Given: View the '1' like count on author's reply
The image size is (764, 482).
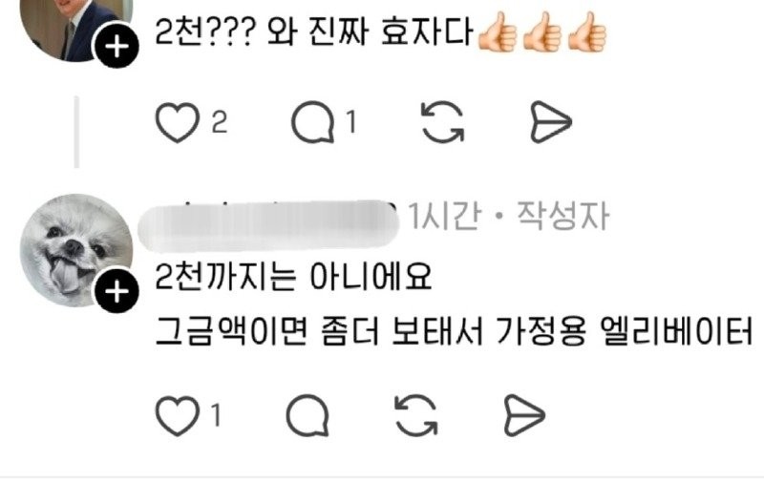Looking at the screenshot, I should pyautogui.click(x=216, y=415).
